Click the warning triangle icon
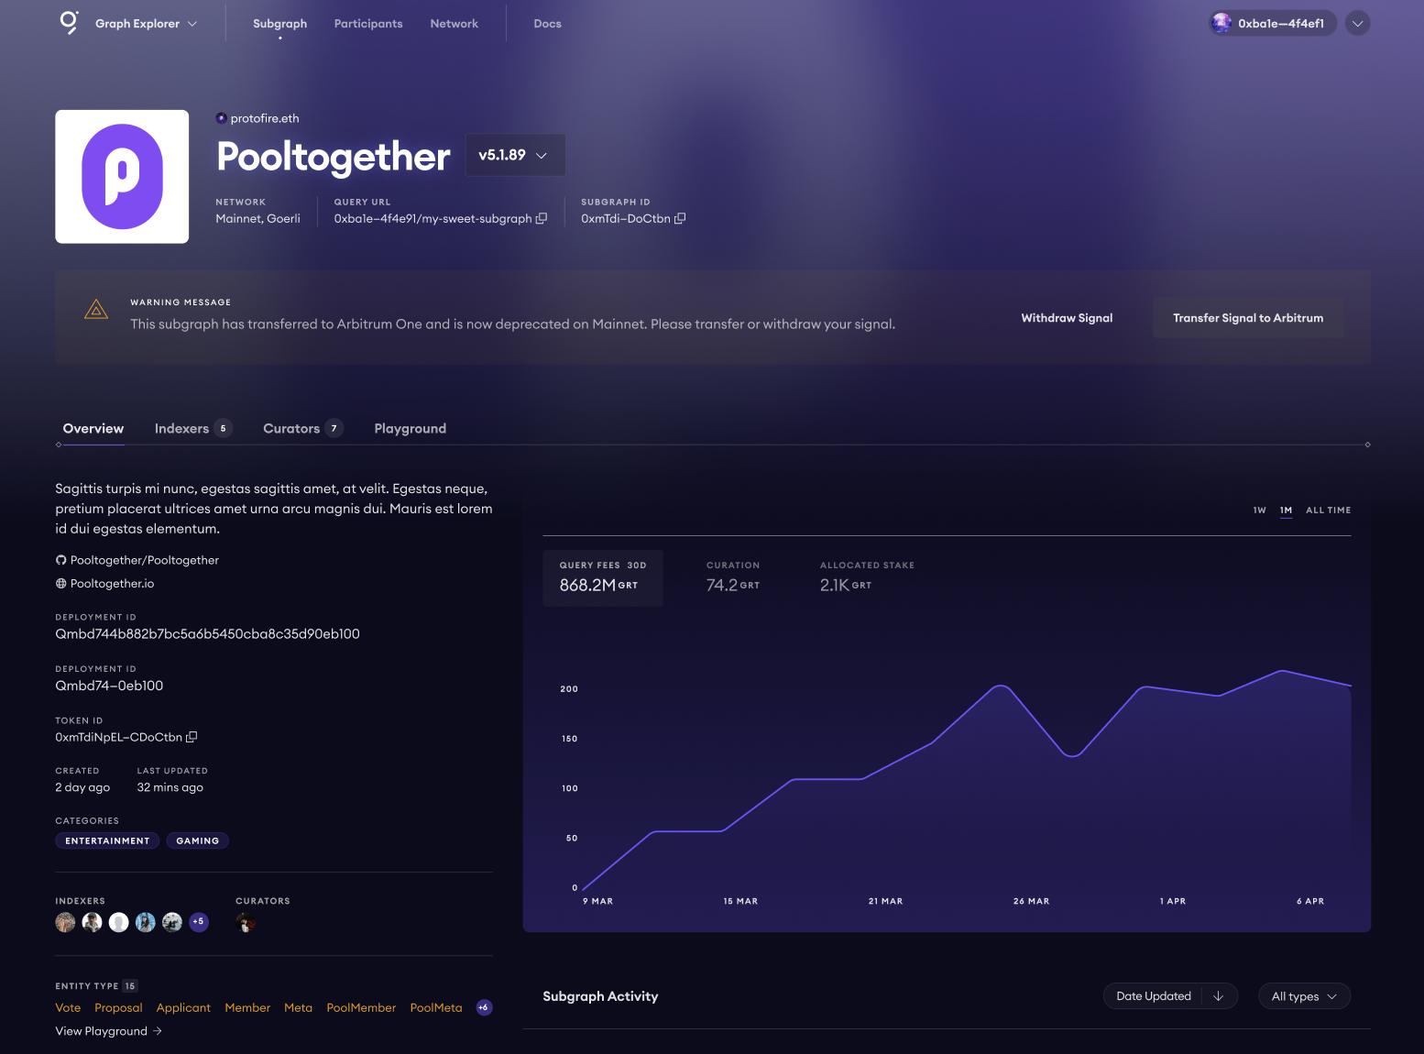 click(x=96, y=310)
